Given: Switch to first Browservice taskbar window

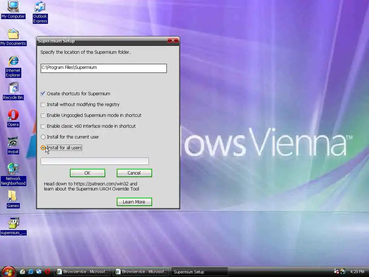Looking at the screenshot, I should pyautogui.click(x=82, y=272).
